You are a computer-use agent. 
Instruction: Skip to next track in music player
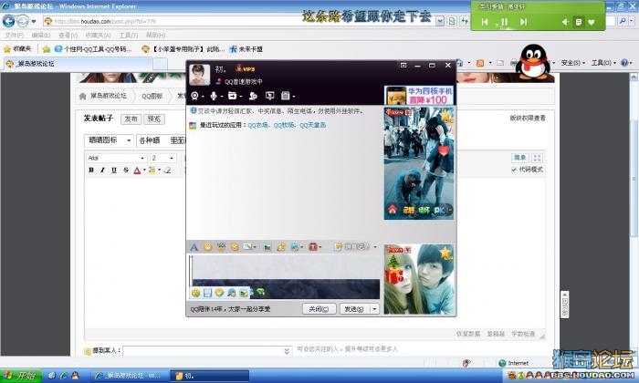[x=524, y=22]
